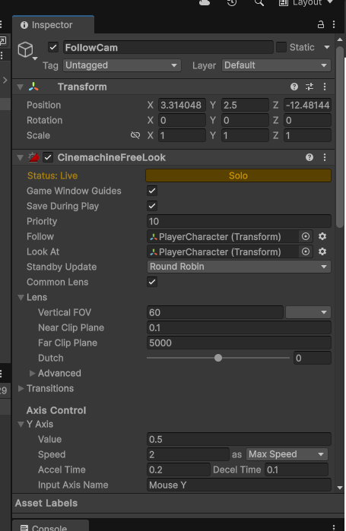Click Near Clip Plane field 0.1
Image resolution: width=346 pixels, height=531 pixels.
point(239,327)
